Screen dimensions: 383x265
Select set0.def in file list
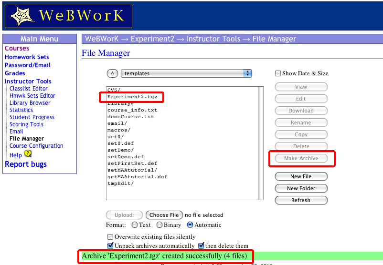pyautogui.click(x=121, y=143)
